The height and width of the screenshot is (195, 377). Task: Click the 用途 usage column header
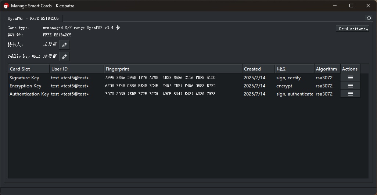(x=294, y=69)
